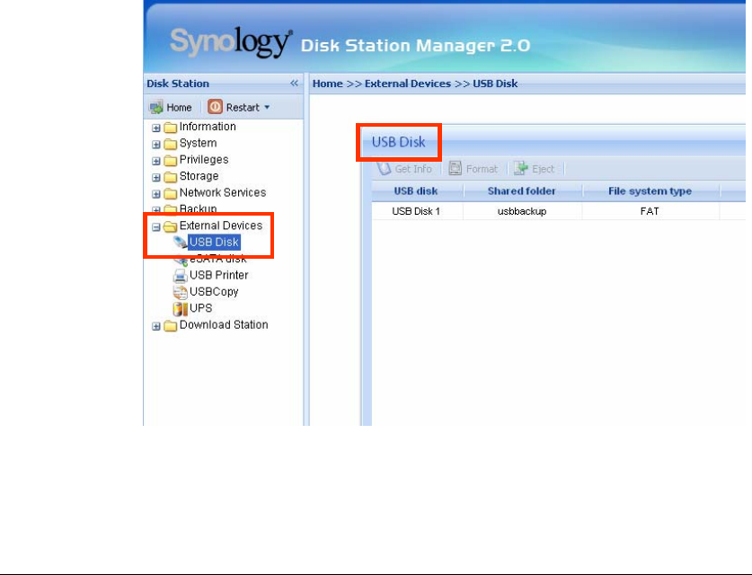The height and width of the screenshot is (575, 752).
Task: Click the Get Info toolbar button
Action: pos(405,169)
